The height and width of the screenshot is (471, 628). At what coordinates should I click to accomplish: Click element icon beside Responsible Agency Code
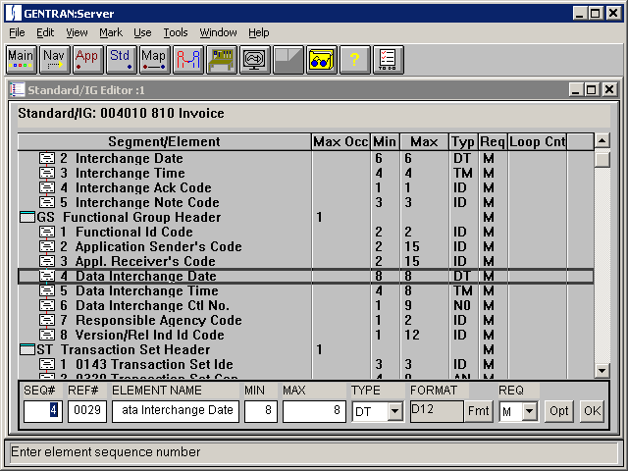point(47,320)
